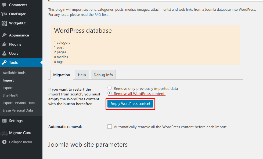This screenshot has width=263, height=159.
Task: Go to Available Tools submenu
Action: click(14, 73)
